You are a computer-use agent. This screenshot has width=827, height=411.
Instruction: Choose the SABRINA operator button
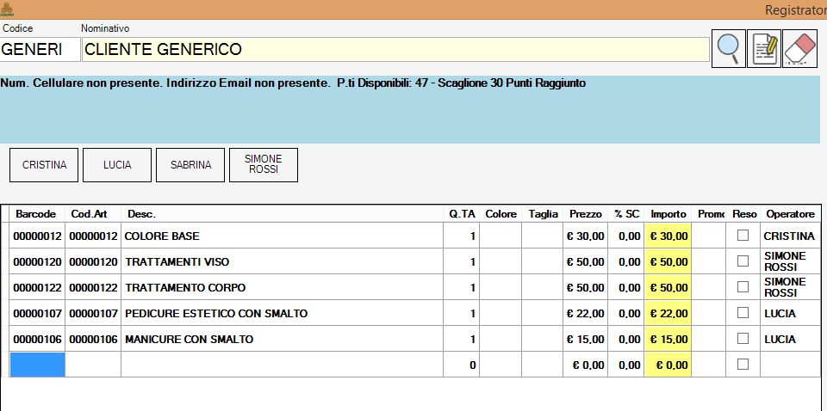(190, 165)
